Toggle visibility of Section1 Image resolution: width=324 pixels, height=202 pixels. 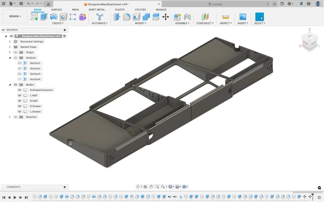[19, 63]
